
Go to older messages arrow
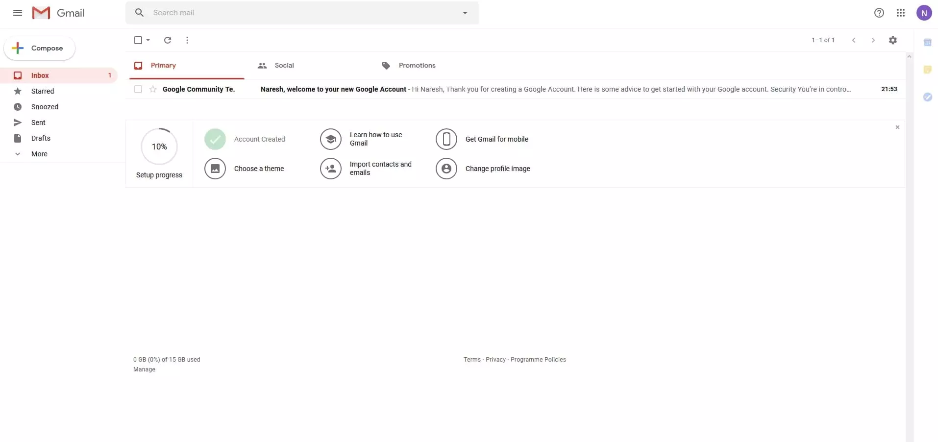873,40
